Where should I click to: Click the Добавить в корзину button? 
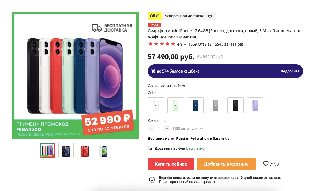226,164
